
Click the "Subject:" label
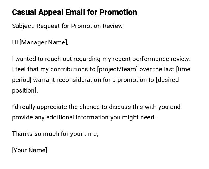(23, 26)
